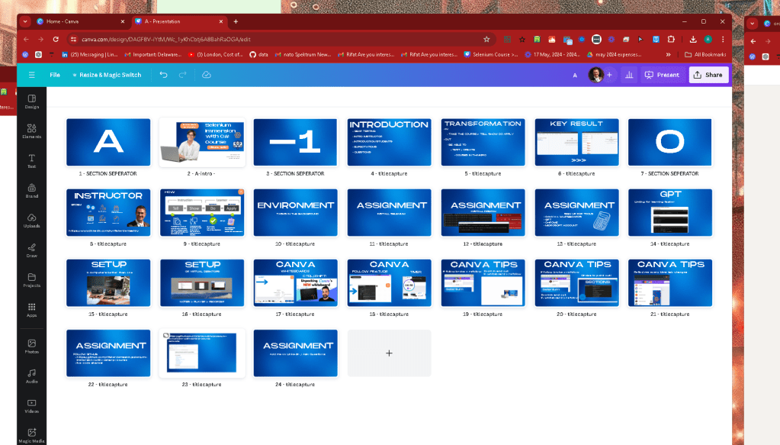The width and height of the screenshot is (780, 445).
Task: Click the user profile avatar
Action: [596, 75]
